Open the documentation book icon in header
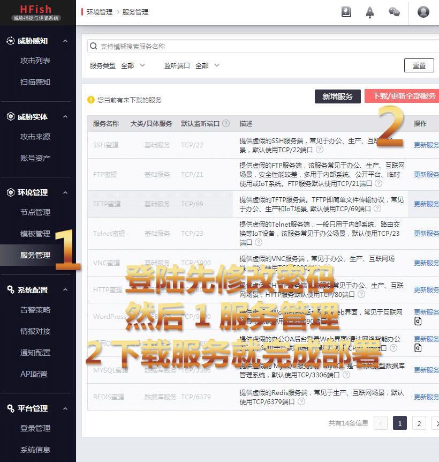Viewport: 439px width, 462px height. [346, 12]
